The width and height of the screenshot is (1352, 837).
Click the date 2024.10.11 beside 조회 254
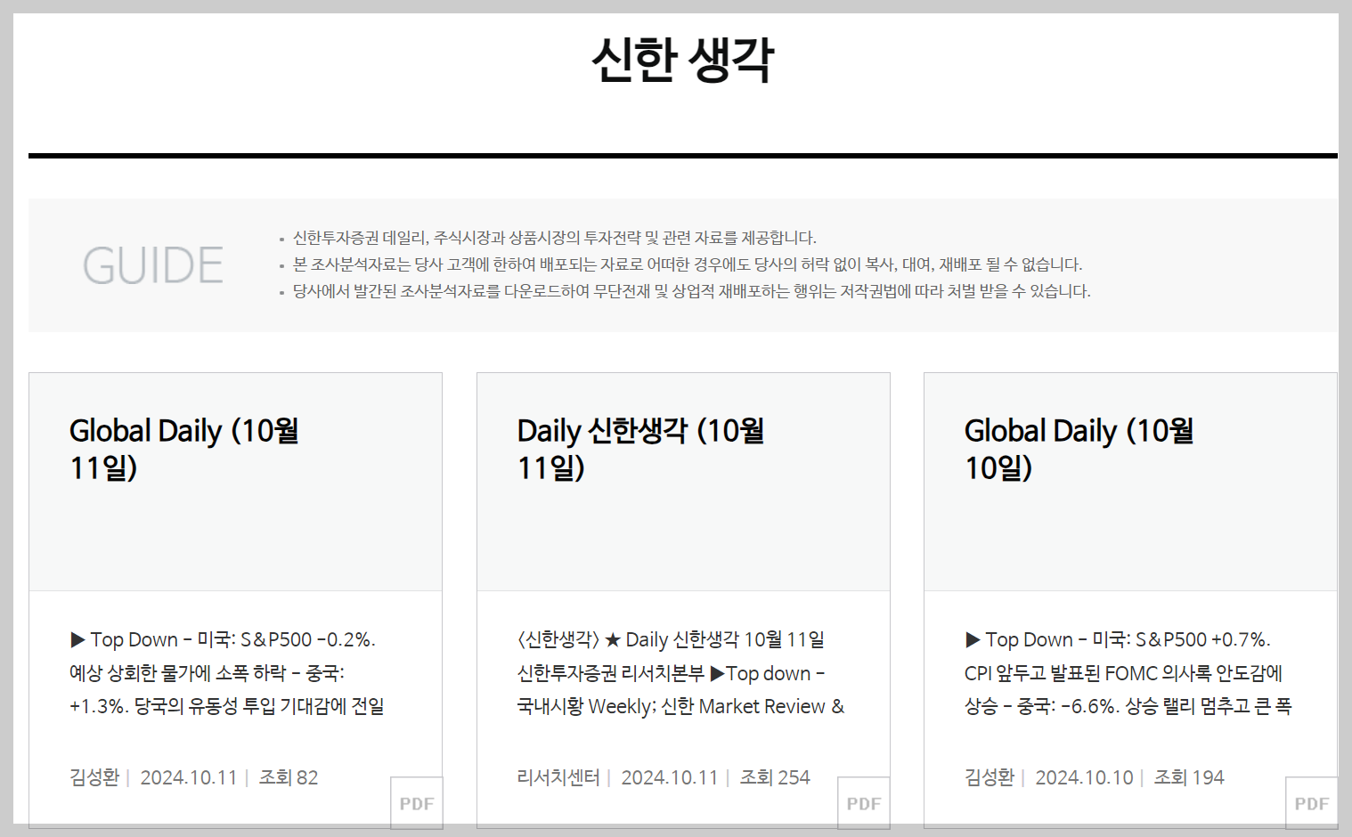670,777
